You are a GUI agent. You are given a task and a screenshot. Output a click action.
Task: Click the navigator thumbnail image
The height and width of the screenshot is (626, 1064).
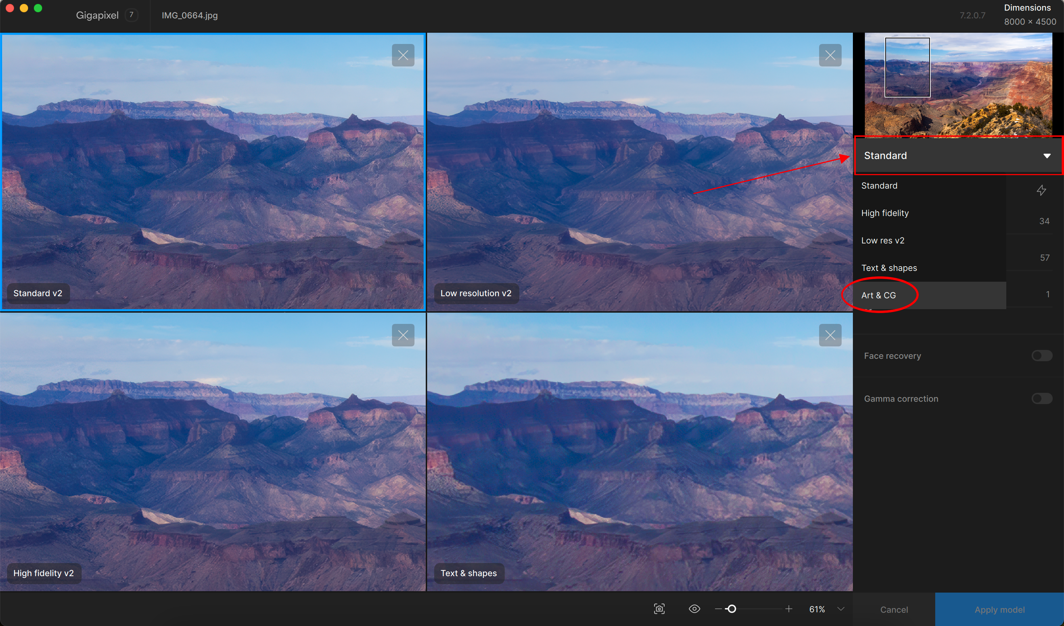(958, 84)
